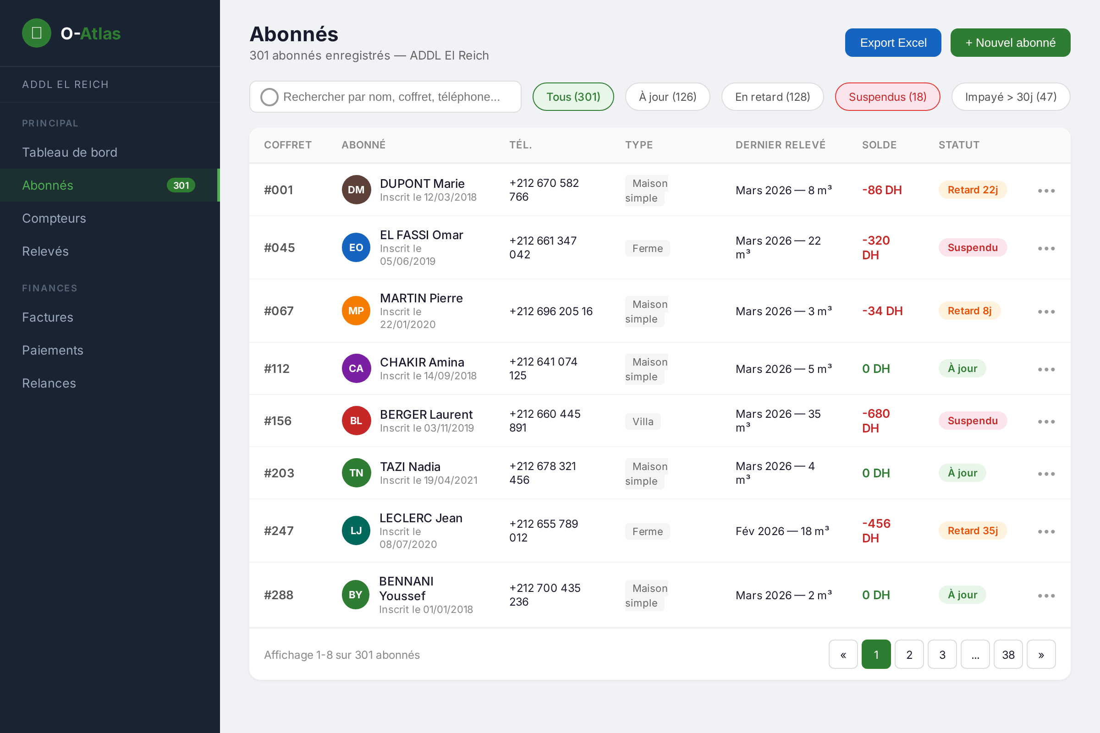
Task: Click the search magnifier icon
Action: pos(270,97)
